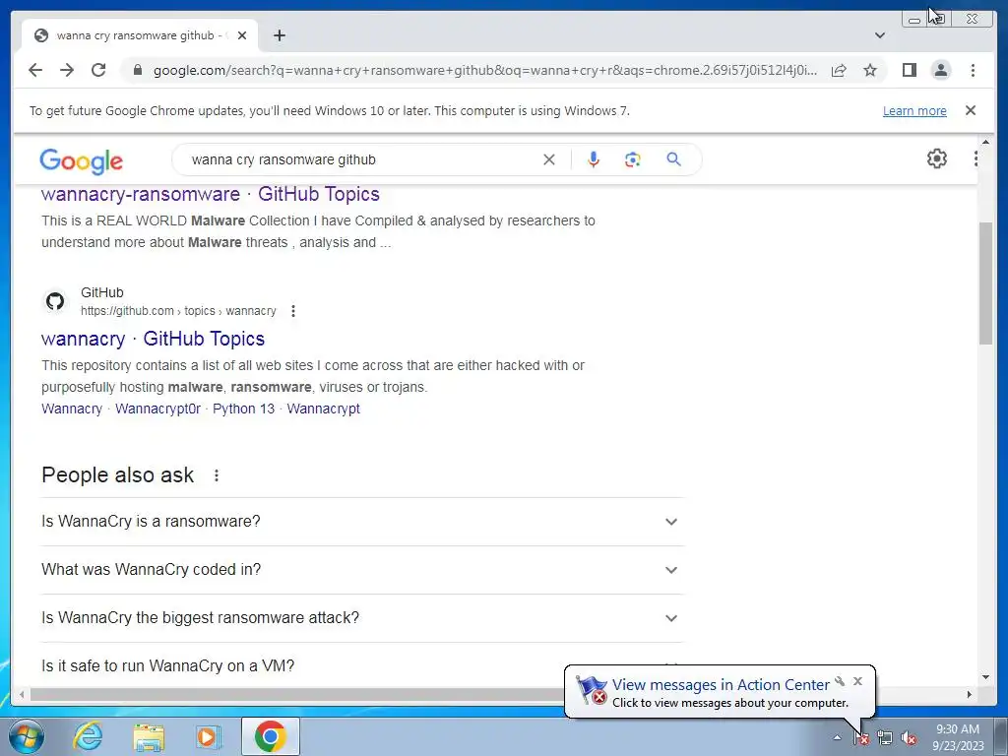The width and height of the screenshot is (1008, 756).
Task: Share this page from address bar
Action: pyautogui.click(x=839, y=71)
